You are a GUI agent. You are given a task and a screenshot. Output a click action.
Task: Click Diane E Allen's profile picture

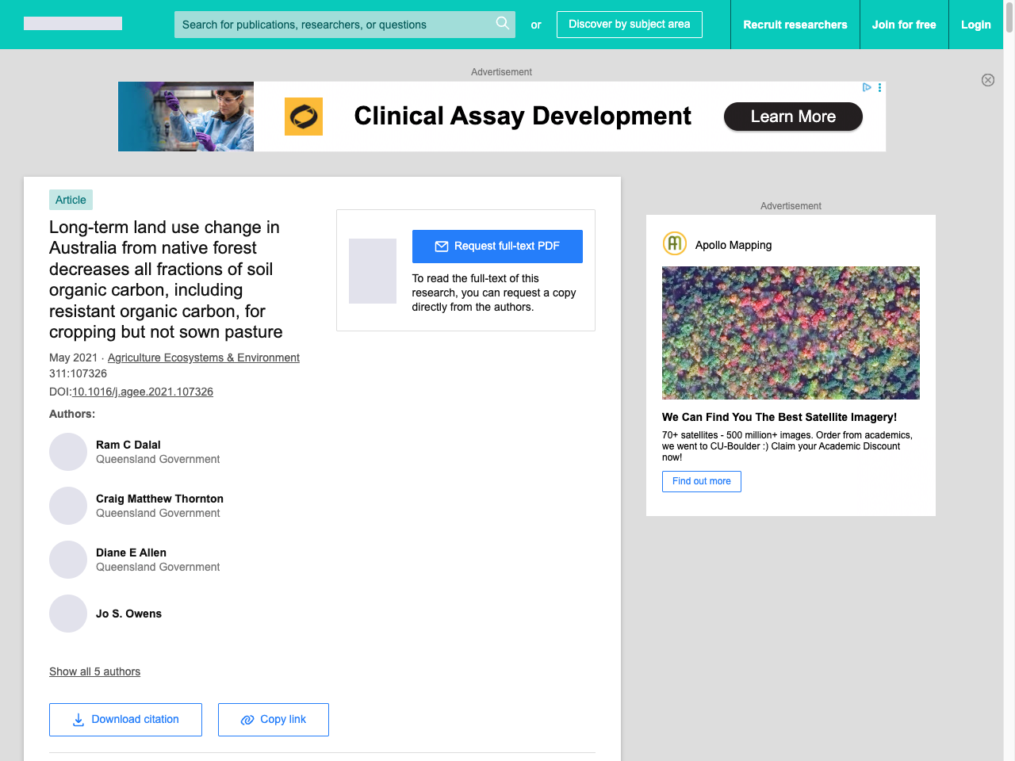(x=68, y=560)
